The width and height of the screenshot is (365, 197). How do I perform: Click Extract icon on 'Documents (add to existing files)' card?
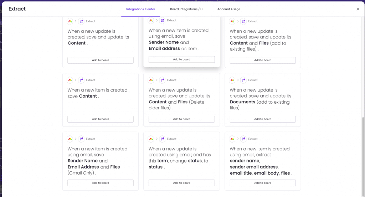point(243,80)
